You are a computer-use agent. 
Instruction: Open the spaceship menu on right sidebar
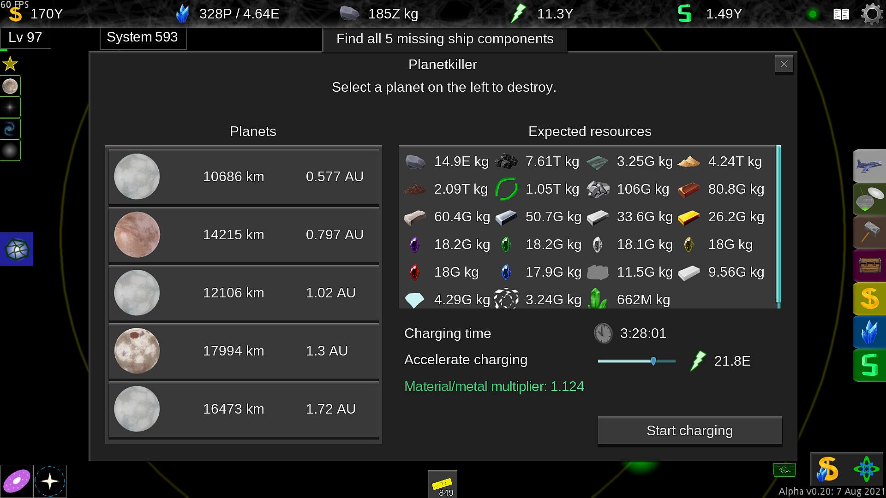pos(869,166)
